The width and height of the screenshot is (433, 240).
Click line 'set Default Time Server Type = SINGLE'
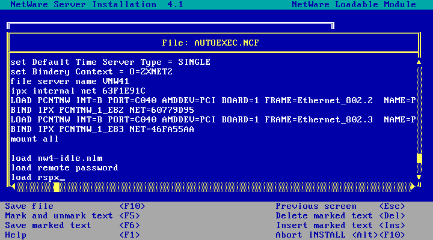111,62
